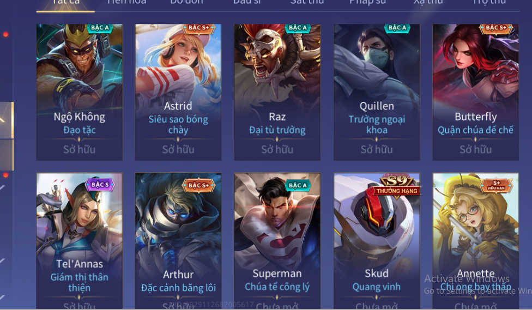Open the Arthur Đặc cảnh băng lôi skin
The height and width of the screenshot is (310, 532).
[178, 241]
